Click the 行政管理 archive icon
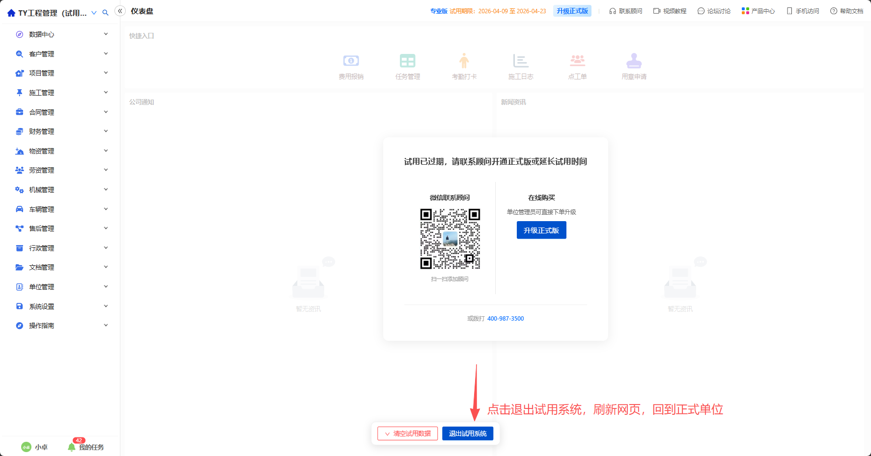The height and width of the screenshot is (456, 871). 20,248
